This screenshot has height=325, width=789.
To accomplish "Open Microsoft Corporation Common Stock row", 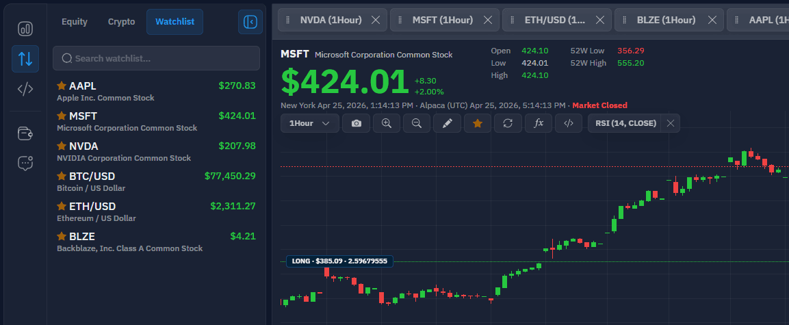I will [x=157, y=121].
